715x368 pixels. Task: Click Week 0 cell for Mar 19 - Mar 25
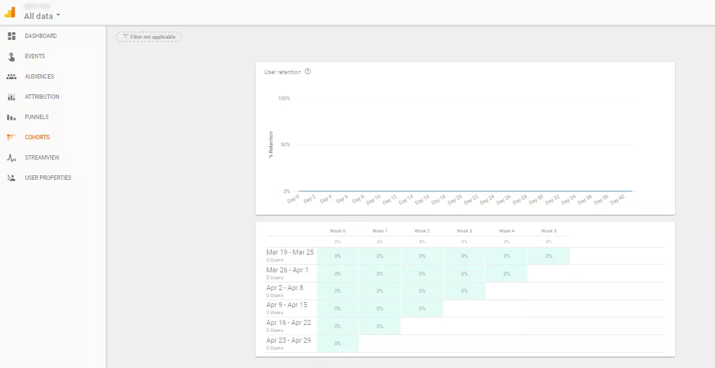click(x=337, y=256)
